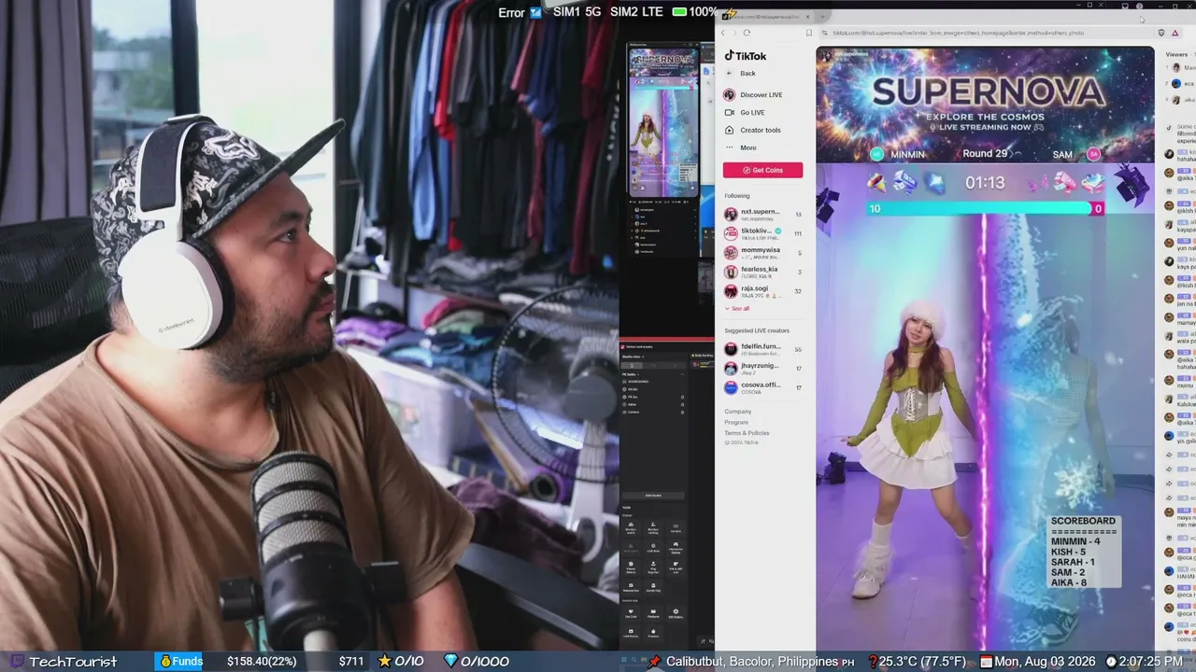Click the Round 29 label
The image size is (1196, 672).
(985, 154)
